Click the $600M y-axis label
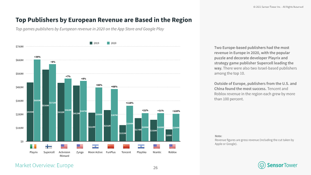The image size is (311, 175). [19, 60]
